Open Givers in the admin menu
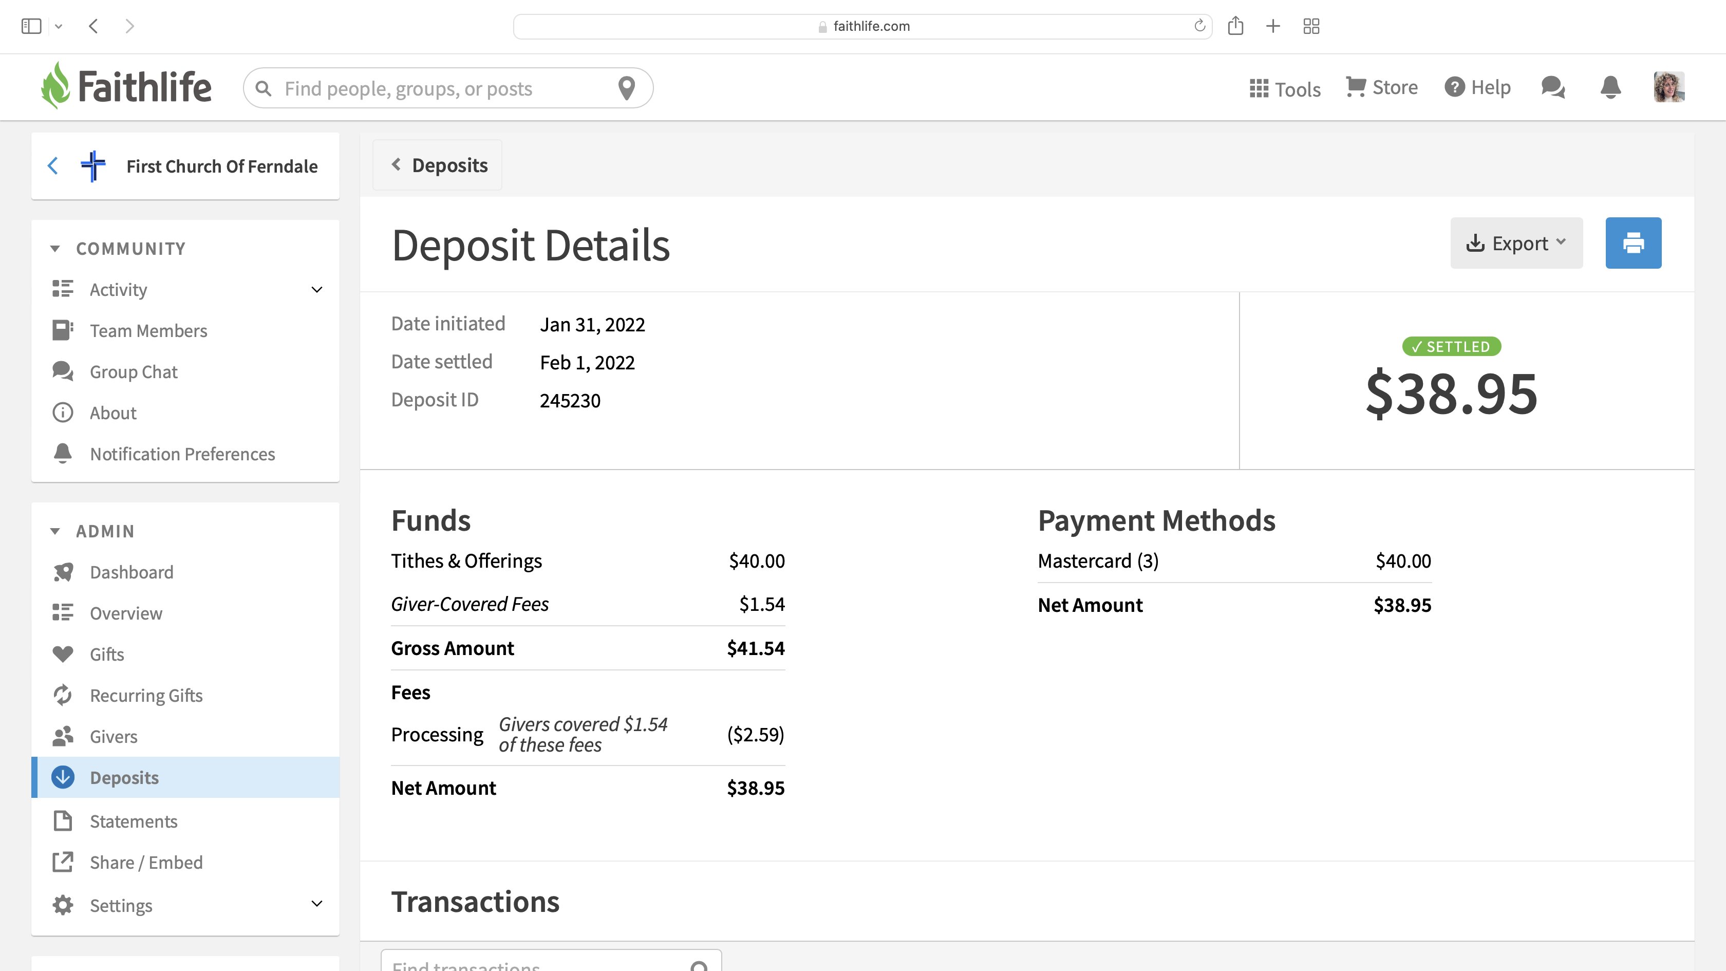The image size is (1726, 971). coord(113,736)
